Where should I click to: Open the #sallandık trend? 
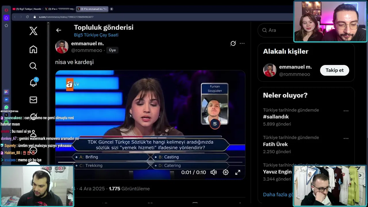pyautogui.click(x=276, y=117)
